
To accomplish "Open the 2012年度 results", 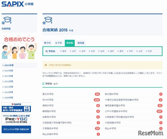I will [9, 81].
